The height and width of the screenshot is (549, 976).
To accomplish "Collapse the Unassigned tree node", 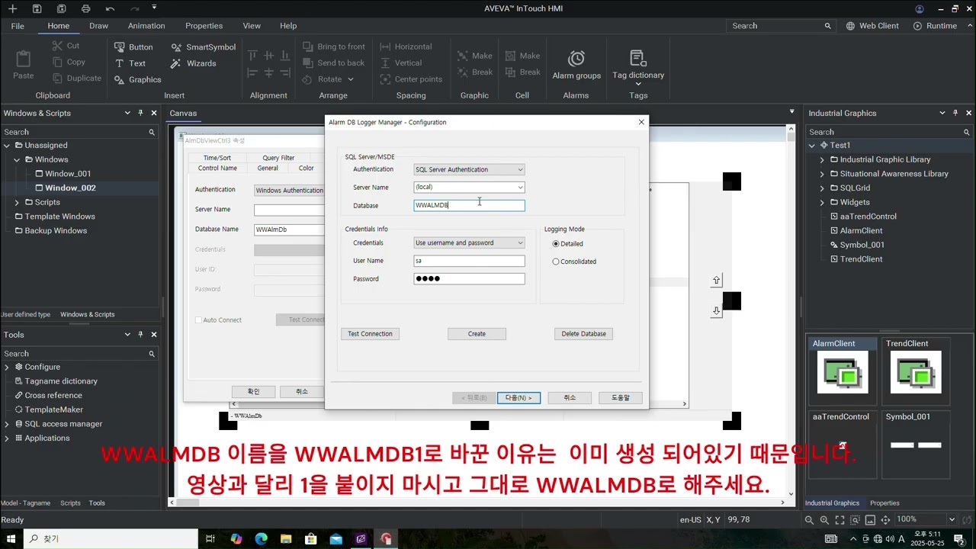I will coord(7,145).
